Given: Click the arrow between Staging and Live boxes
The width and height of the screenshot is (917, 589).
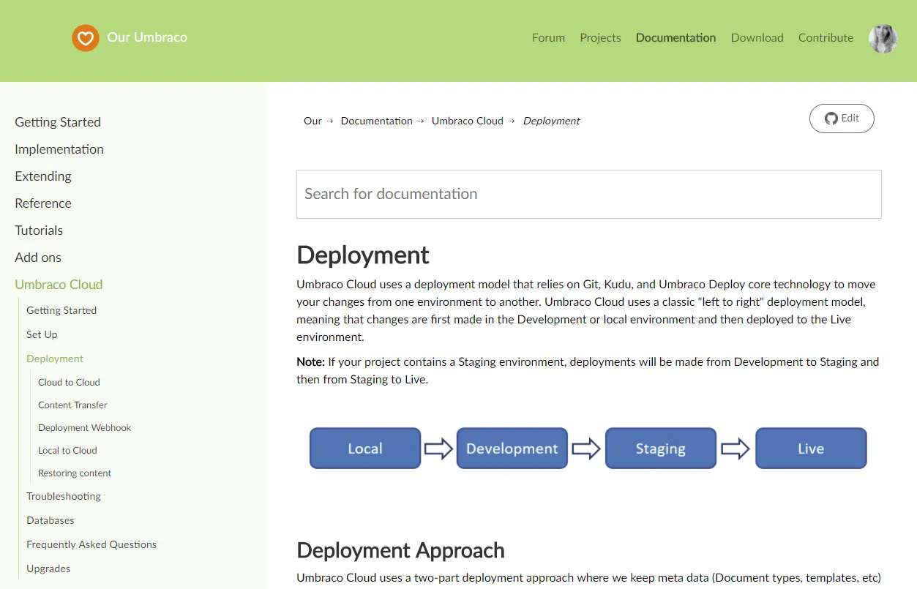Looking at the screenshot, I should 735,448.
